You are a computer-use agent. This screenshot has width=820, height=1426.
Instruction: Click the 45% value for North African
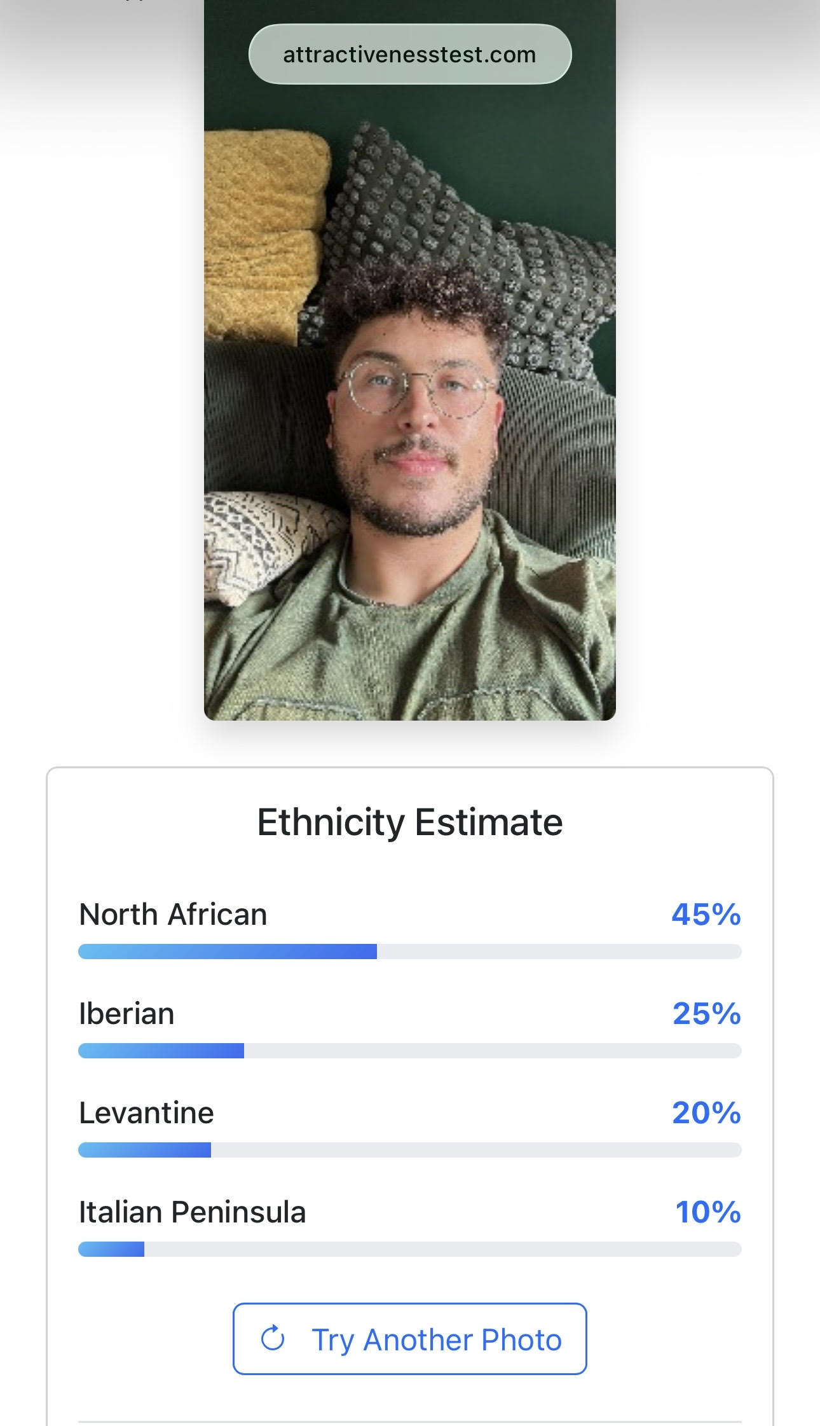[x=706, y=915]
